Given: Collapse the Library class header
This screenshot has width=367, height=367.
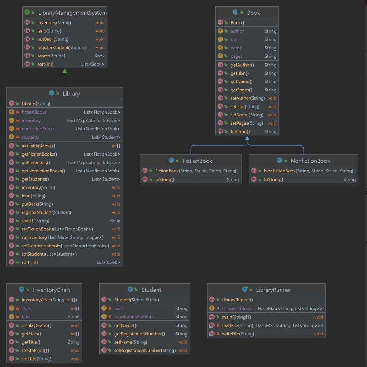Looking at the screenshot, I should [65, 93].
